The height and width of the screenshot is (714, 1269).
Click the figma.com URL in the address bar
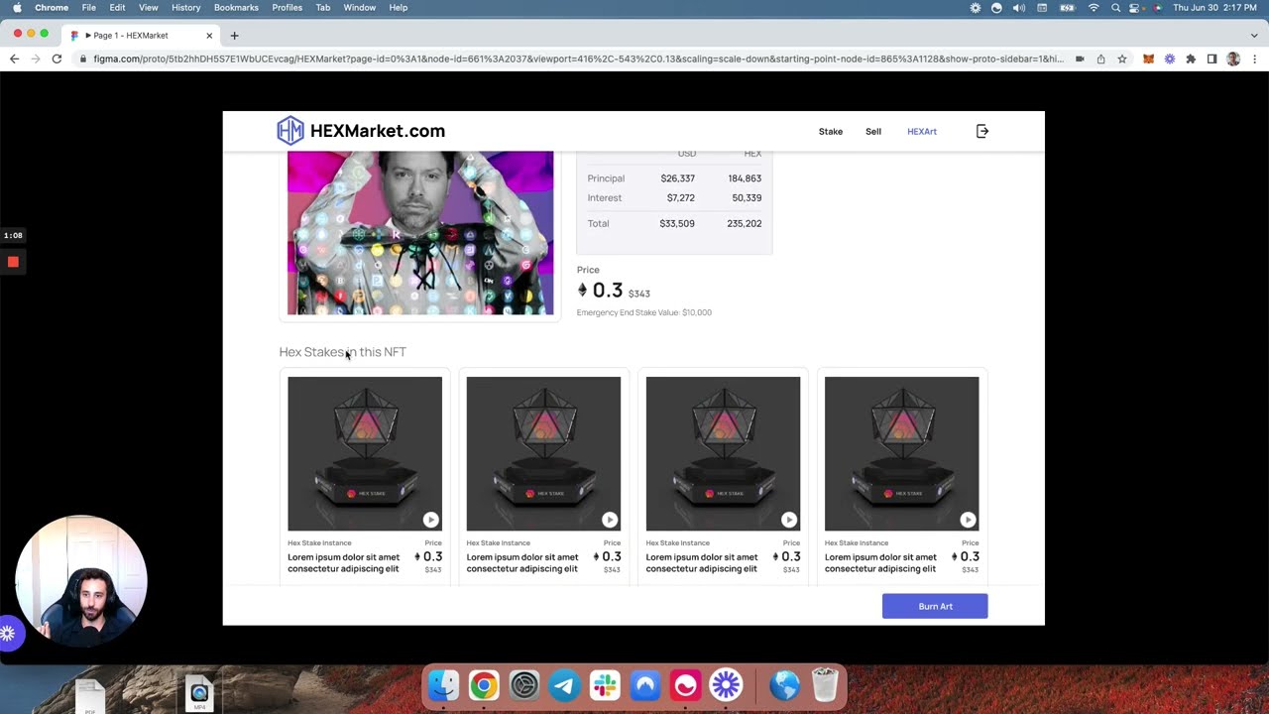[x=579, y=59]
